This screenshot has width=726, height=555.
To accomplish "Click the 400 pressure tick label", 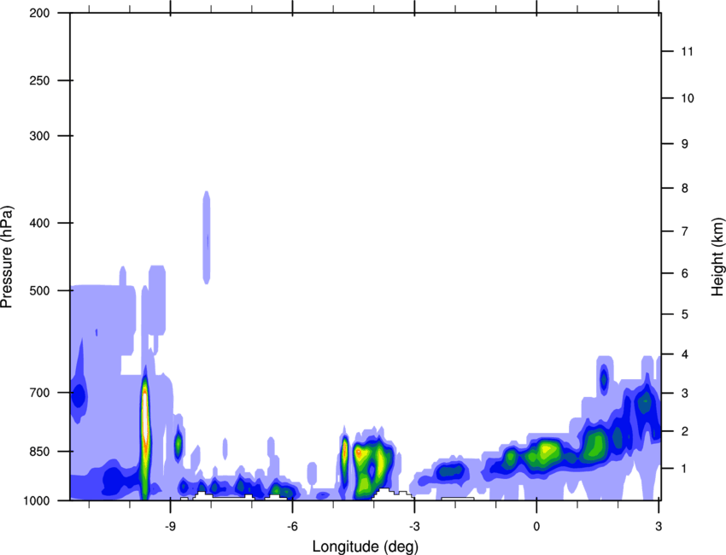I will point(39,223).
